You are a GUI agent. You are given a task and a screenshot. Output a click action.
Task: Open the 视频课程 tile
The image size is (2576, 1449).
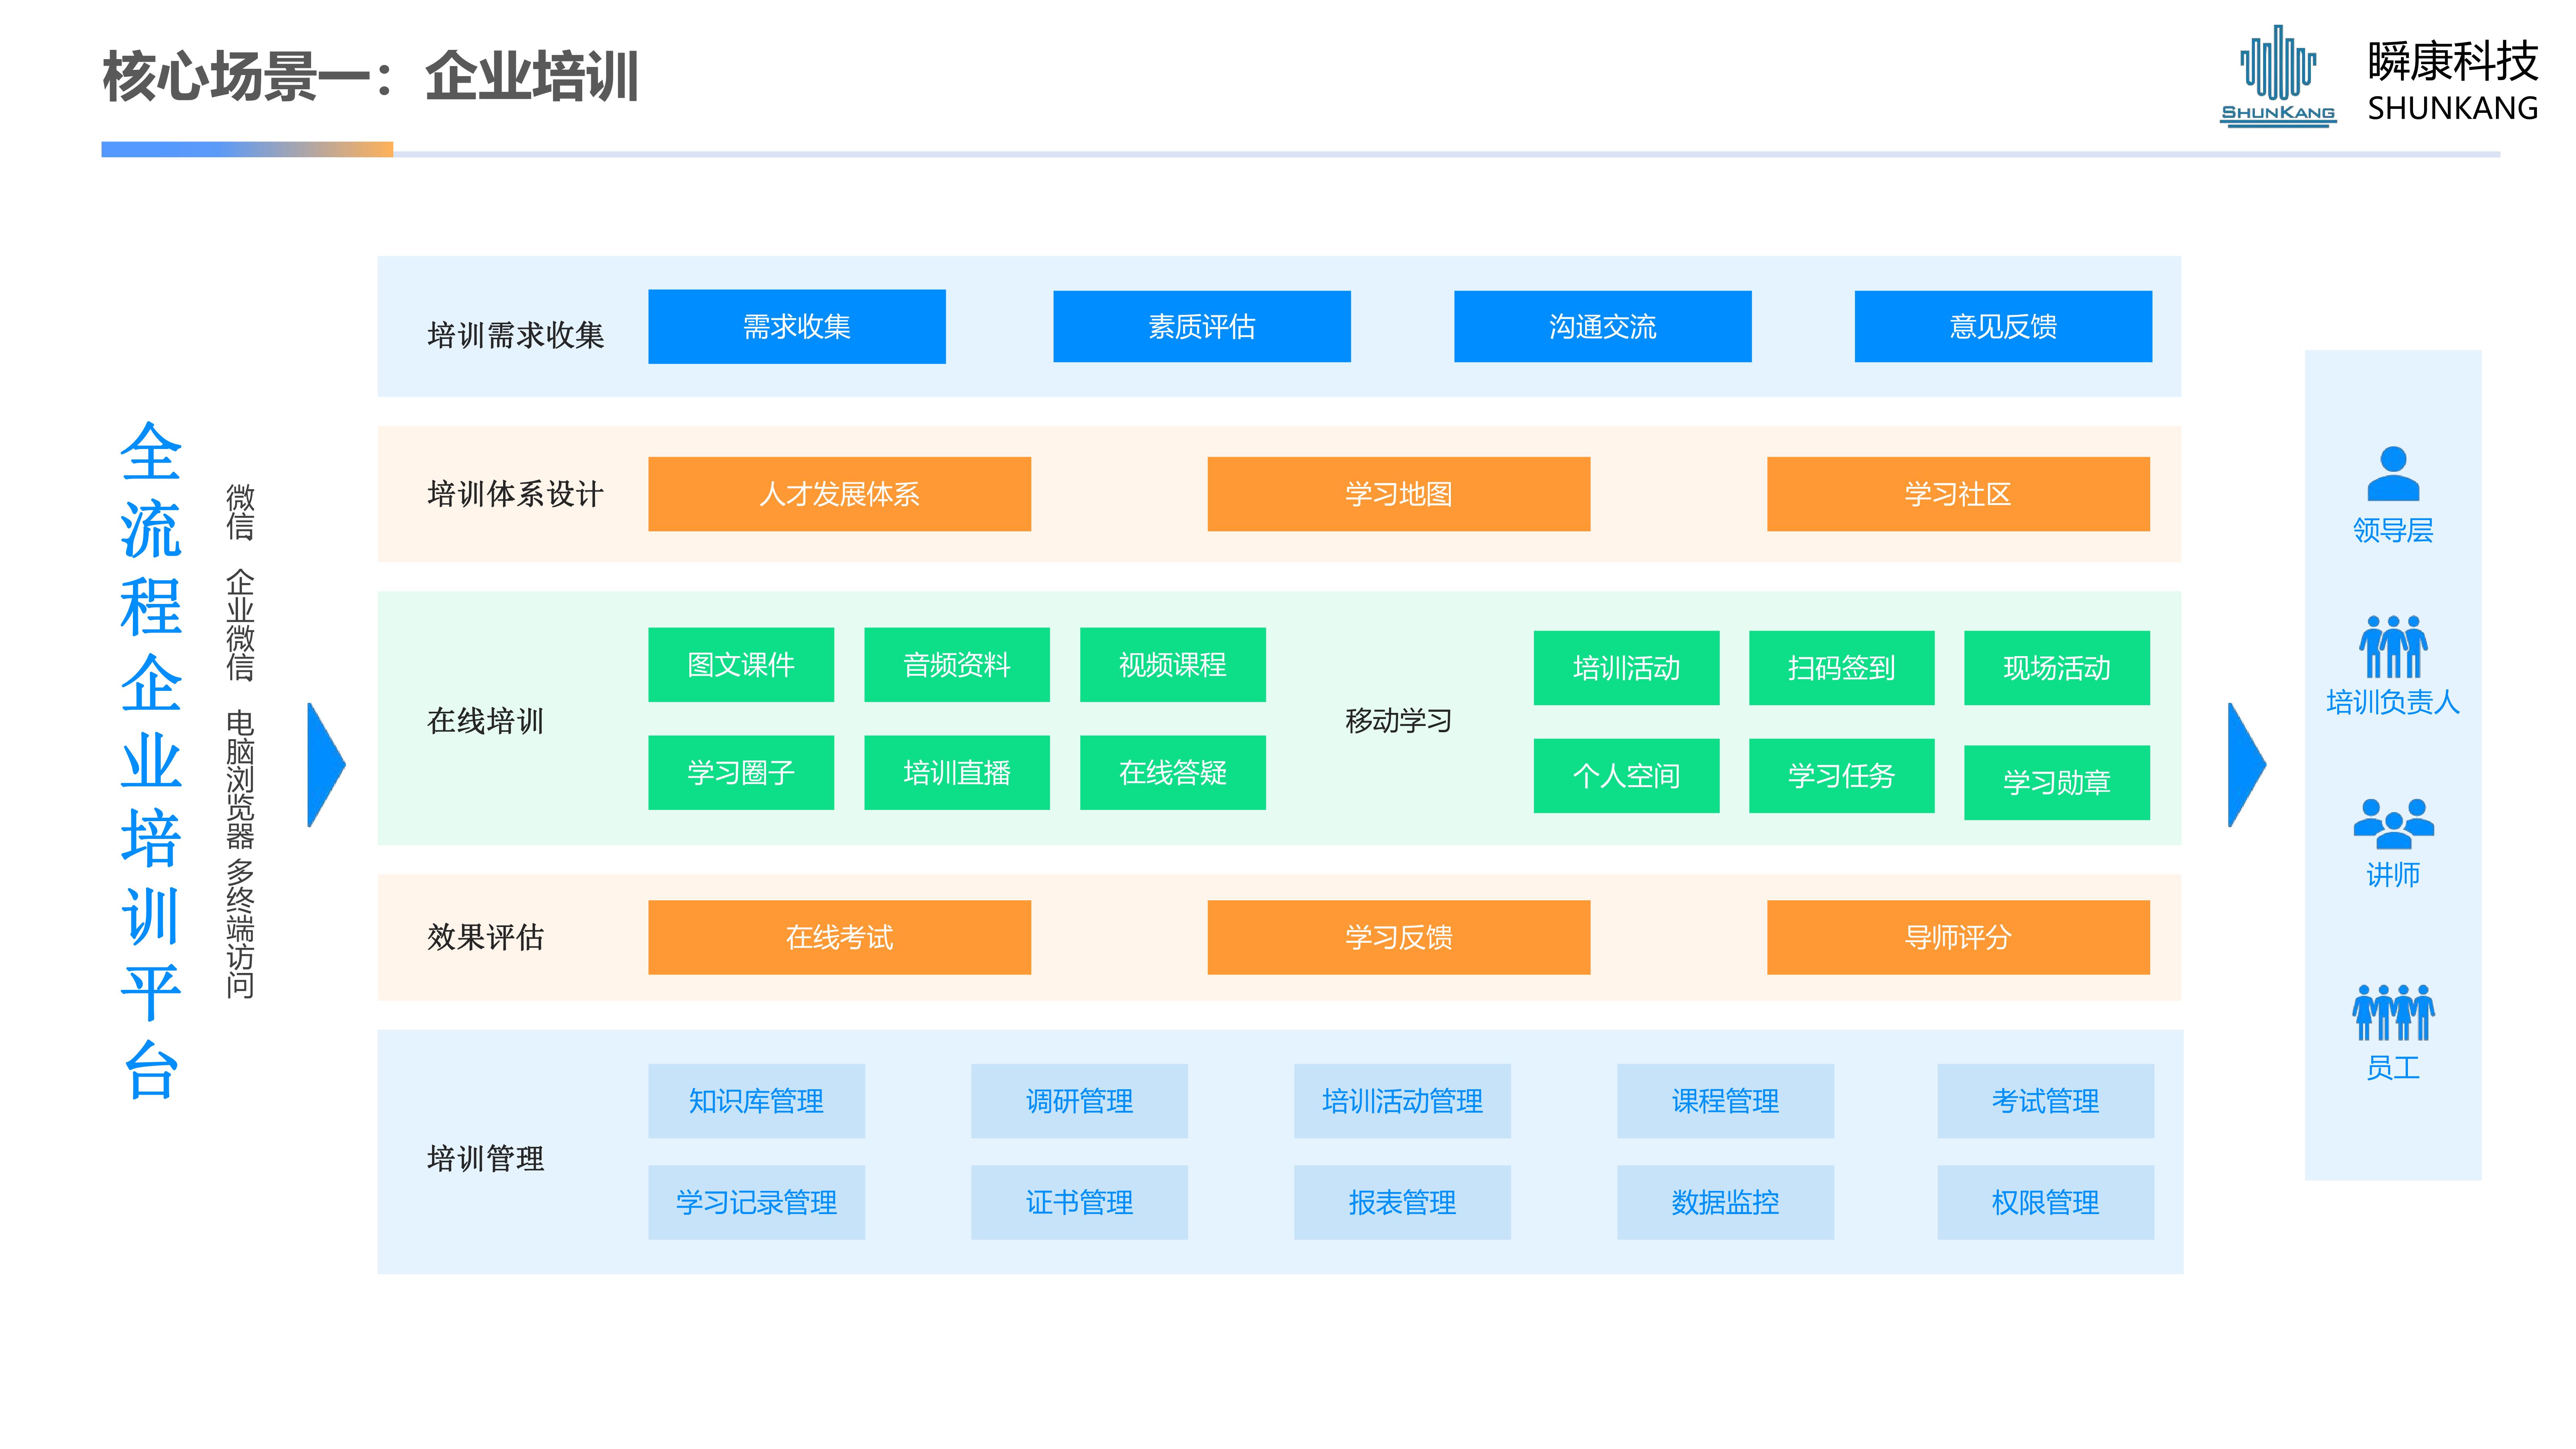pos(1173,665)
